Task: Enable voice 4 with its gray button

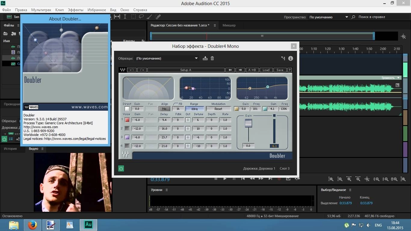Action: [127, 146]
